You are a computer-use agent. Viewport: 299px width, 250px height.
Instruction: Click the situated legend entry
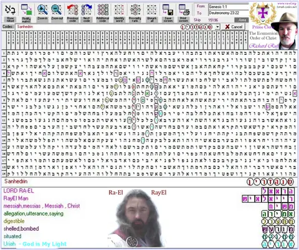point(12,236)
